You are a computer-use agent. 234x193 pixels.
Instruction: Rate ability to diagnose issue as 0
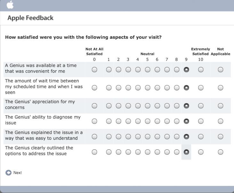point(94,121)
